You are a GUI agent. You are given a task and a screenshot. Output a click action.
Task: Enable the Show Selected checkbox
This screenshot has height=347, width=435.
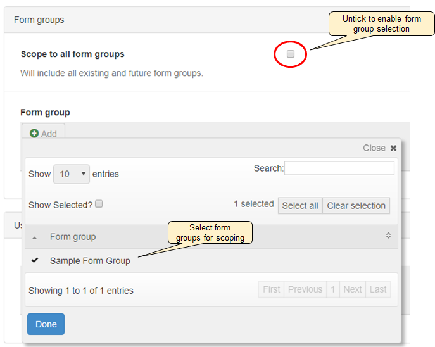pos(99,205)
